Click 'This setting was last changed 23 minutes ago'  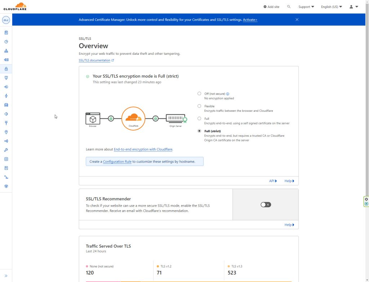tap(127, 82)
